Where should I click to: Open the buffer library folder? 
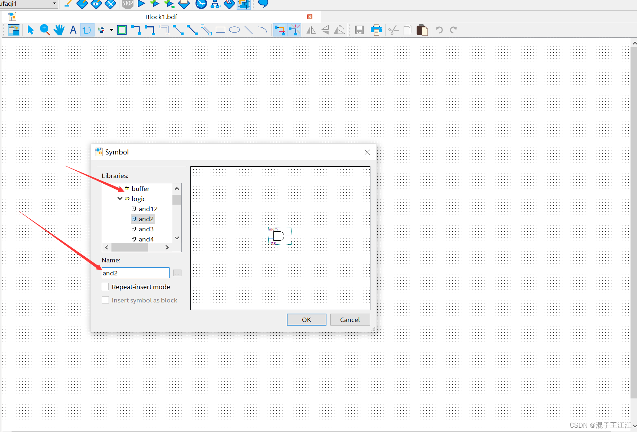[x=137, y=188]
